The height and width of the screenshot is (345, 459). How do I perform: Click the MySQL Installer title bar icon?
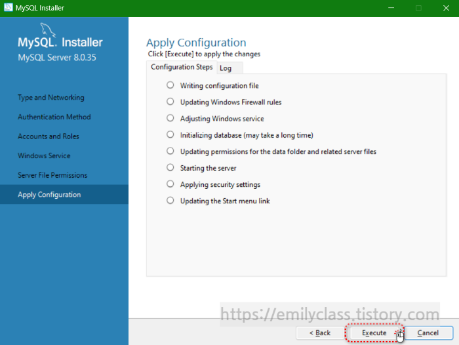tap(8, 7)
